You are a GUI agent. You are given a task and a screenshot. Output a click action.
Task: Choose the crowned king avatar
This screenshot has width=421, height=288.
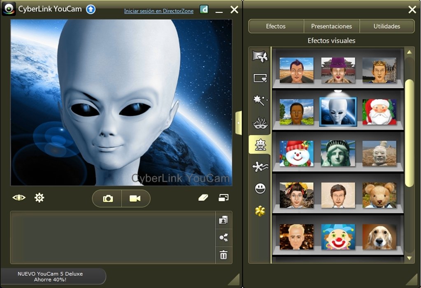(x=379, y=70)
